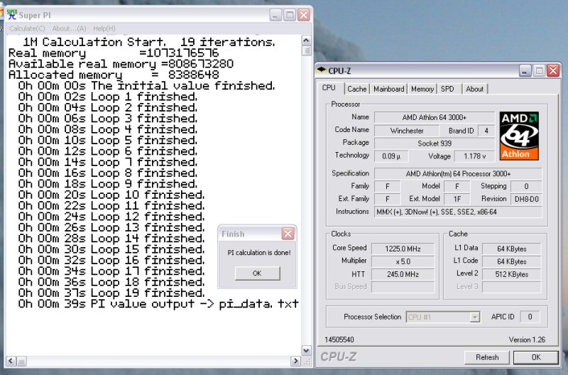Click the Brand ID value 4
568x375 pixels.
(486, 131)
